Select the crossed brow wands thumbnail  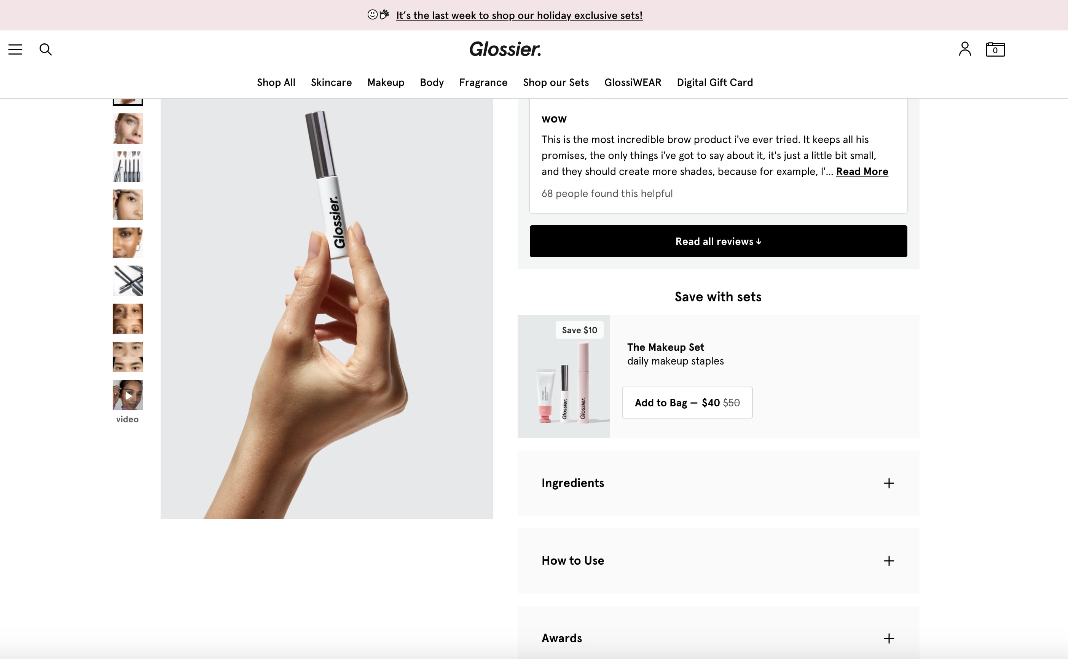coord(128,281)
